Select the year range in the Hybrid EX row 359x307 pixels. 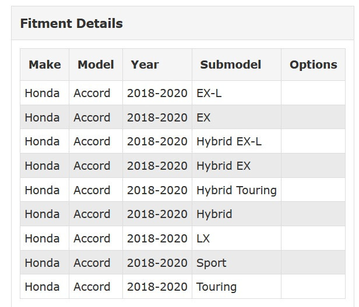coord(157,166)
